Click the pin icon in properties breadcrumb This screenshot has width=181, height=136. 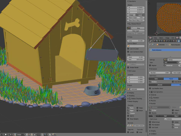pos(150,45)
